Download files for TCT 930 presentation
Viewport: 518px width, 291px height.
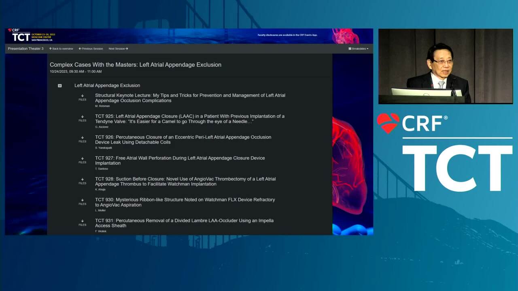pos(82,202)
